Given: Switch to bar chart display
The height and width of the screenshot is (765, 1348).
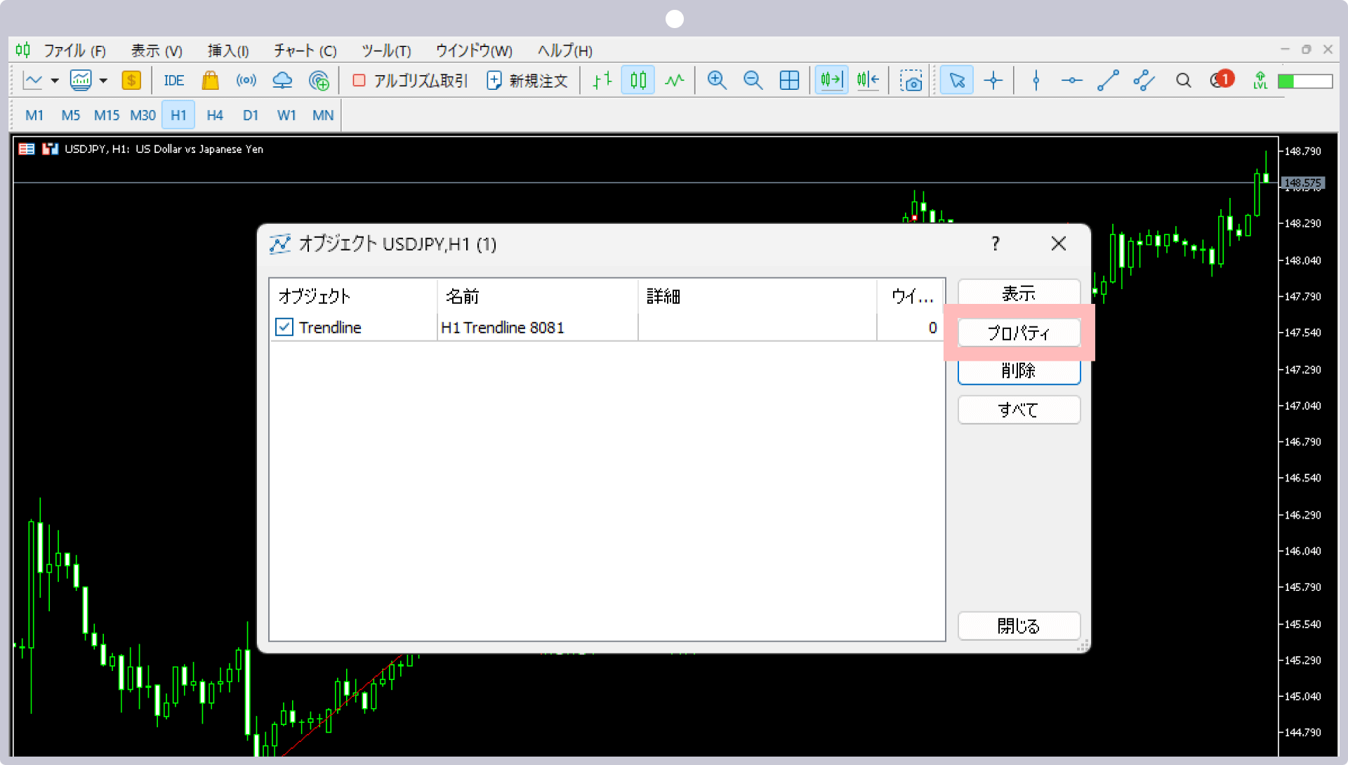Looking at the screenshot, I should [x=602, y=81].
